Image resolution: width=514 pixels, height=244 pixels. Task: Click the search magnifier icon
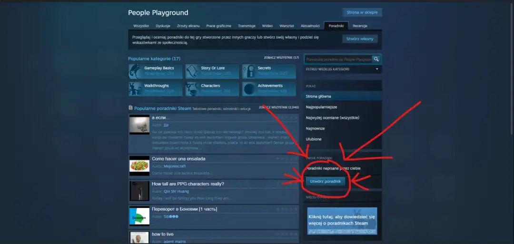point(376,59)
